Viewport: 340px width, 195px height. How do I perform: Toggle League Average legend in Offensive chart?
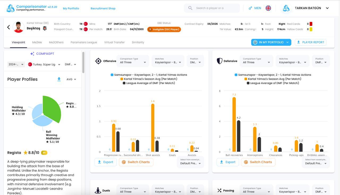point(149,83)
